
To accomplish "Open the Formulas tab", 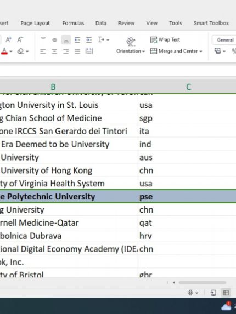I will tap(73, 23).
